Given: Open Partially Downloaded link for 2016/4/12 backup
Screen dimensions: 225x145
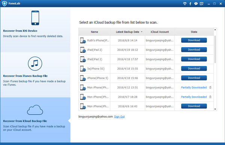Looking at the screenshot, I should (194, 88).
